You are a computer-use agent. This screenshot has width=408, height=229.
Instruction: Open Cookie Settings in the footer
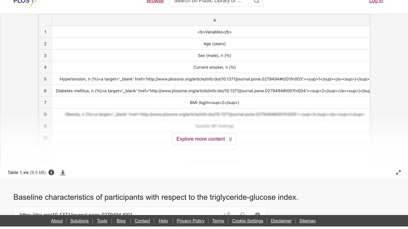point(248,221)
